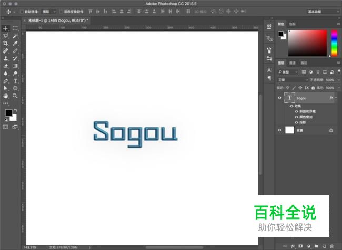Viewport: 342px width, 250px height.
Task: Open the Layers panel menu
Action: 338,63
